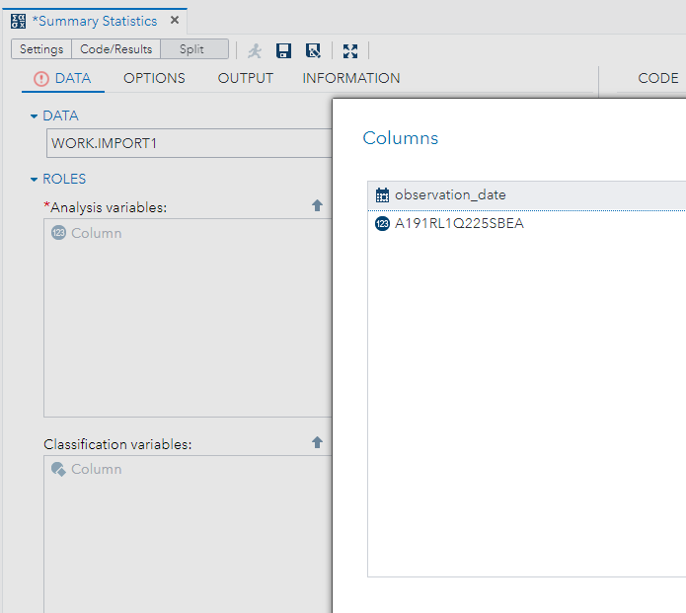This screenshot has width=686, height=613.
Task: Switch to the OPTIONS tab
Action: (x=154, y=78)
